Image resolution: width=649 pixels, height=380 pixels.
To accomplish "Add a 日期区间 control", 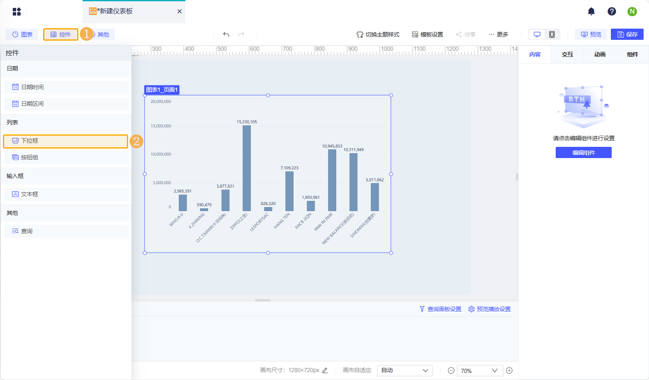I will (x=66, y=104).
